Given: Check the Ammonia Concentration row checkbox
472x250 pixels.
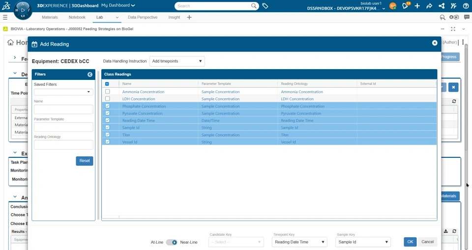Looking at the screenshot, I should 108,92.
